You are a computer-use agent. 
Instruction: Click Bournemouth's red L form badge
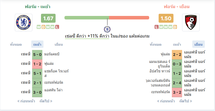156,27
